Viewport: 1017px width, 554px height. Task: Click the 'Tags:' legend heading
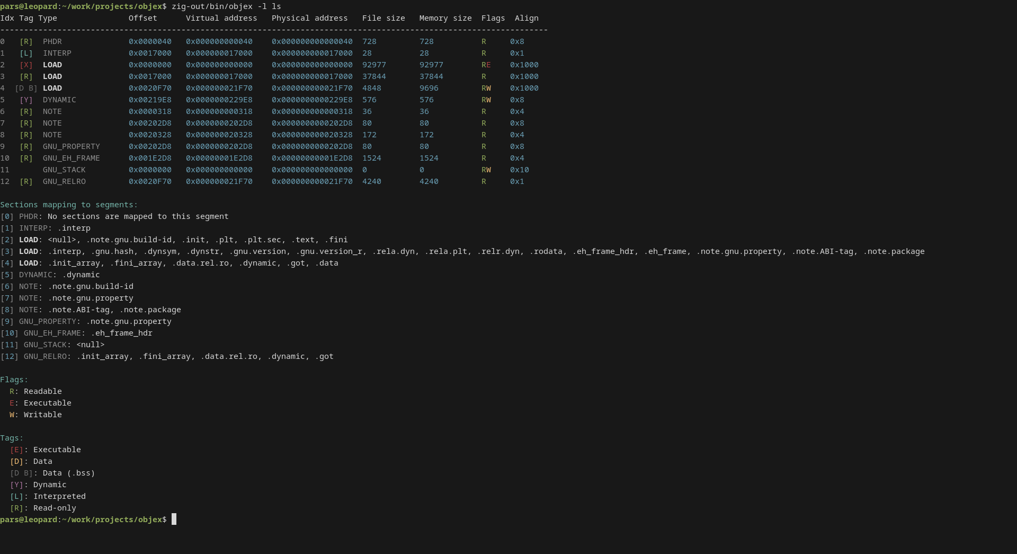[x=12, y=438]
